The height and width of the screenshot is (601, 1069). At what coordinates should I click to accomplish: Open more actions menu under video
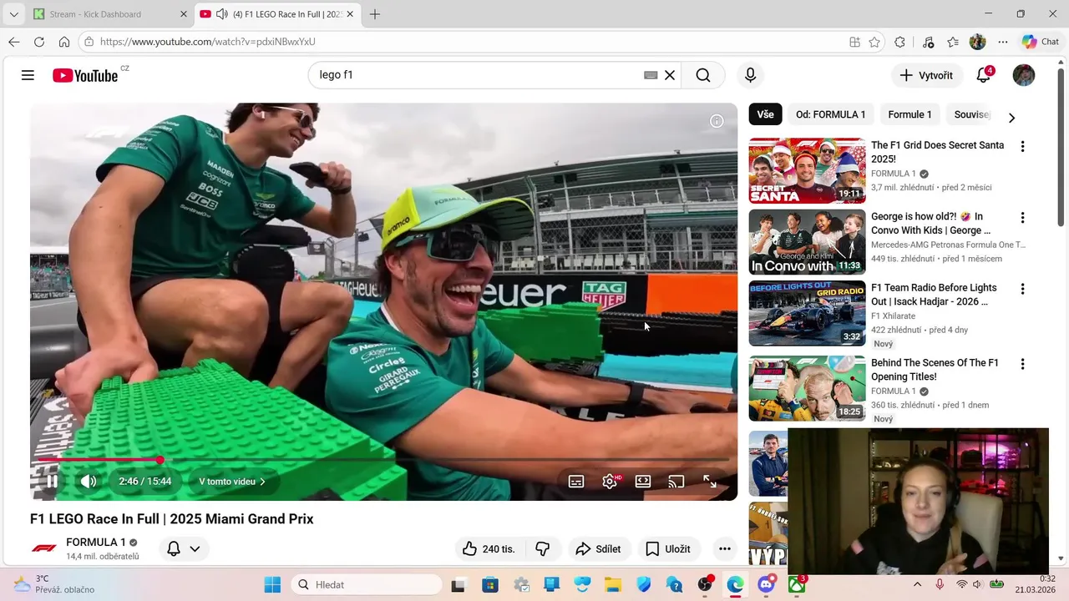(x=725, y=548)
